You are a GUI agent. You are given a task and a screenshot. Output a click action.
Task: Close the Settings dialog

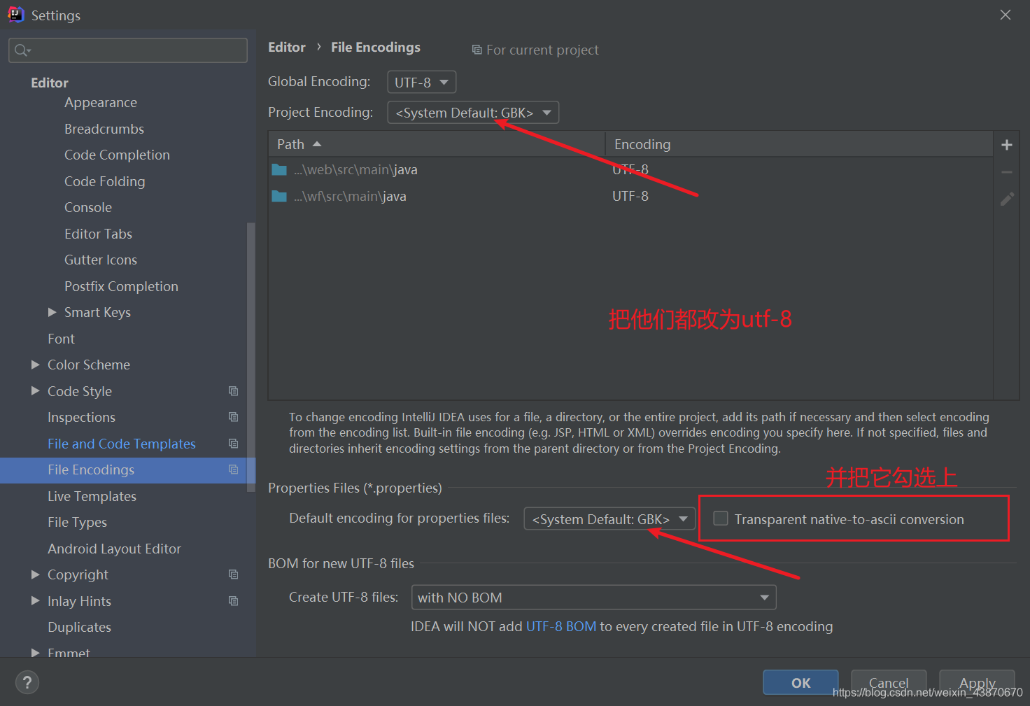[1006, 15]
